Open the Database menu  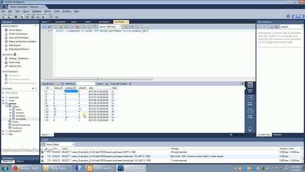37,11
